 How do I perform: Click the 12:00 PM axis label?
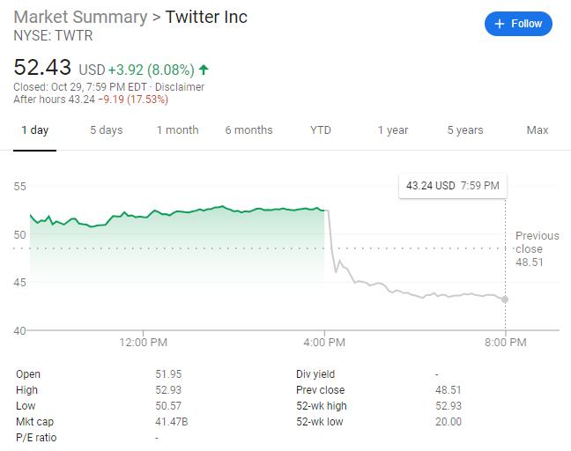tap(143, 343)
